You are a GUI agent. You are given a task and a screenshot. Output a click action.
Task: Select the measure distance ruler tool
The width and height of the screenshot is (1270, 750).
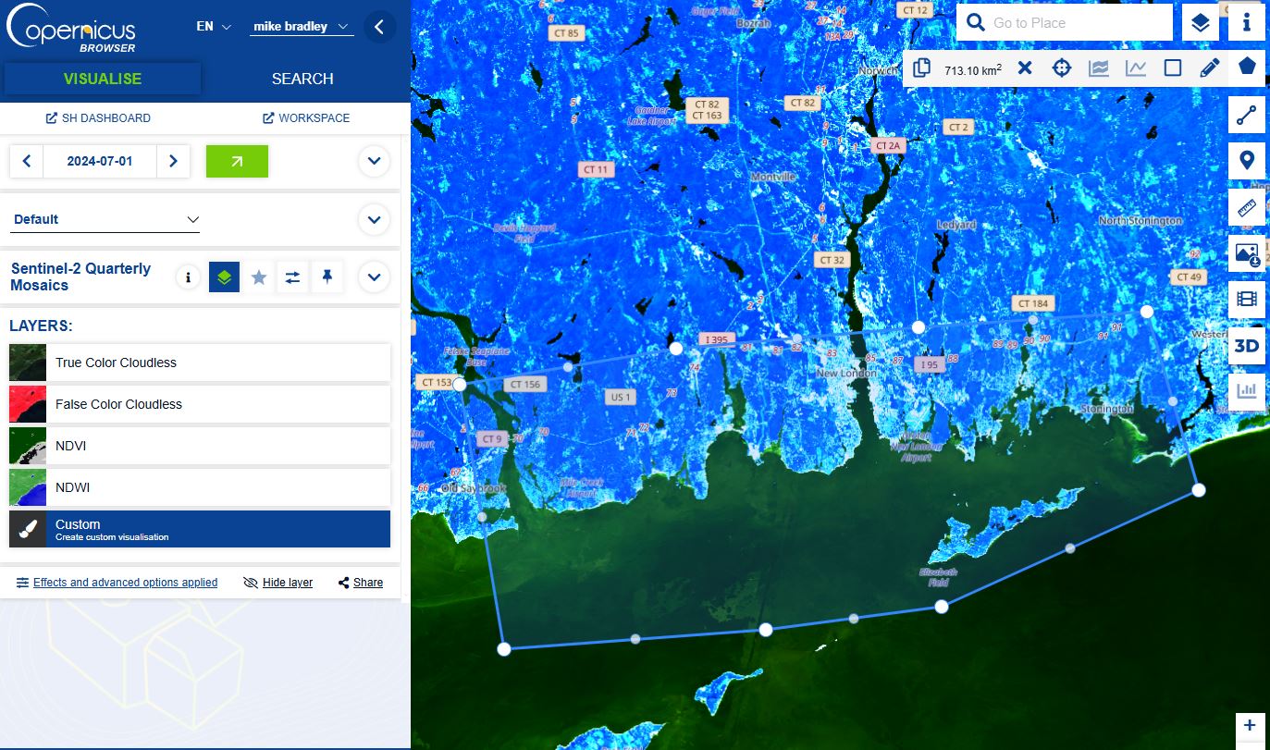(1246, 207)
